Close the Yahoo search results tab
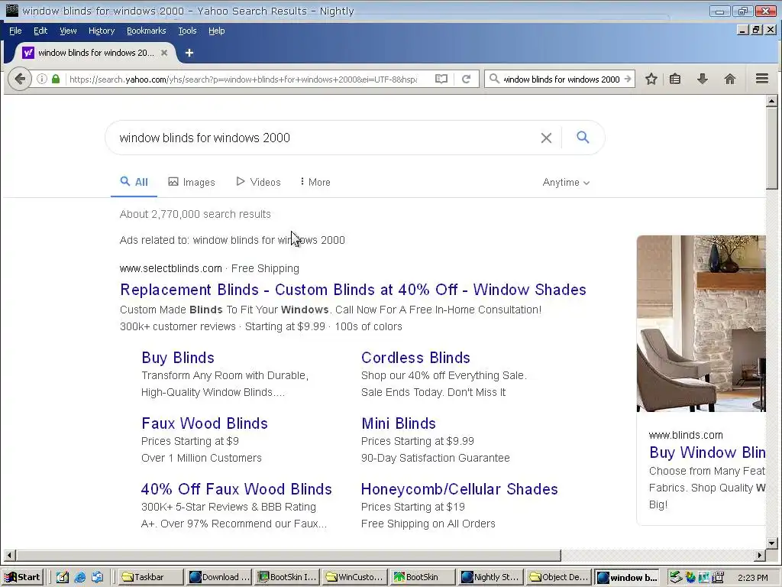Viewport: 782px width, 587px height. click(x=164, y=53)
